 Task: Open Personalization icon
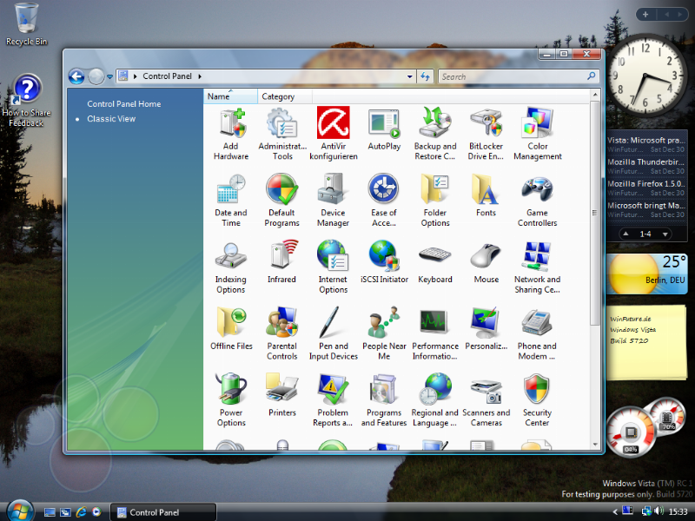[x=486, y=329]
